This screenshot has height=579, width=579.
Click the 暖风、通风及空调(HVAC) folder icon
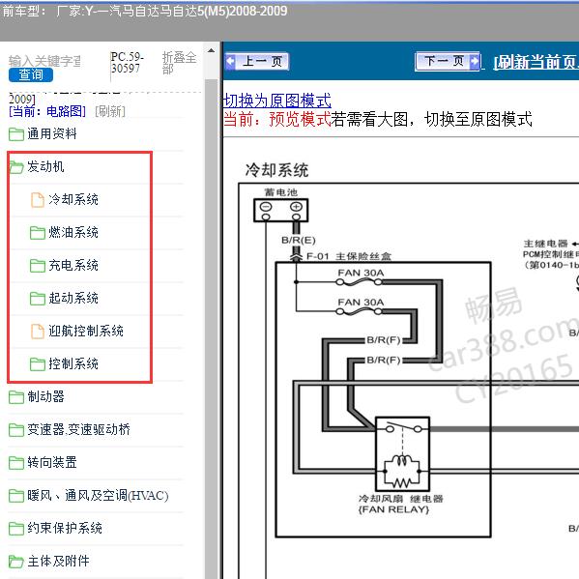(x=16, y=496)
